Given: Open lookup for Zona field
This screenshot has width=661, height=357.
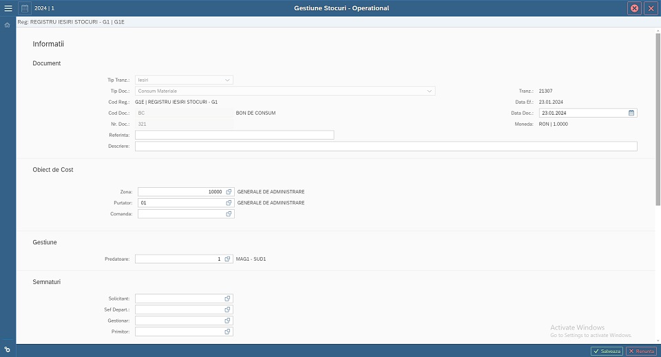Looking at the screenshot, I should (229, 191).
